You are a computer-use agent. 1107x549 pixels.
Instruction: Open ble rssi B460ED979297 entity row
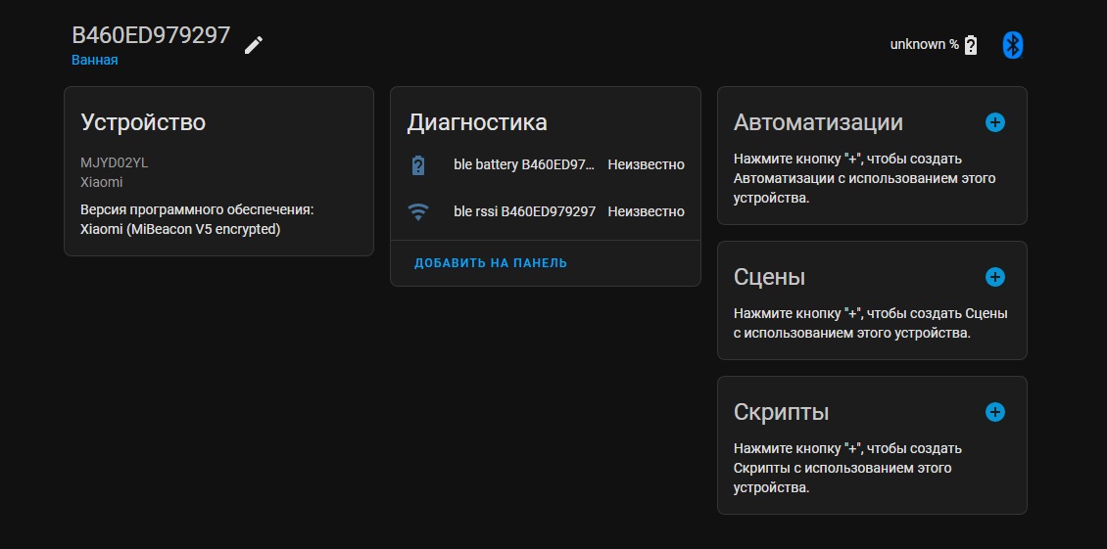545,211
